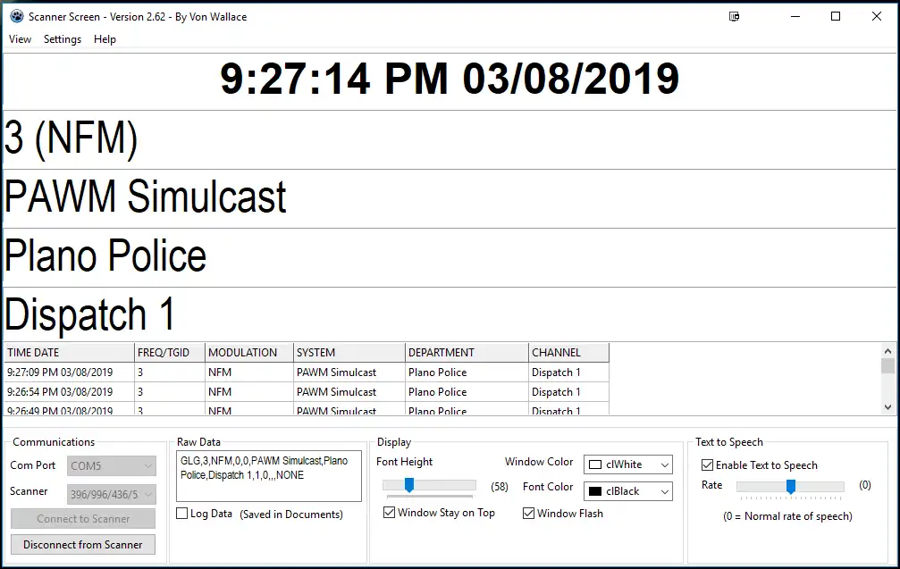Disable Enable Text to Speech checkbox
This screenshot has width=900, height=569.
pos(707,464)
